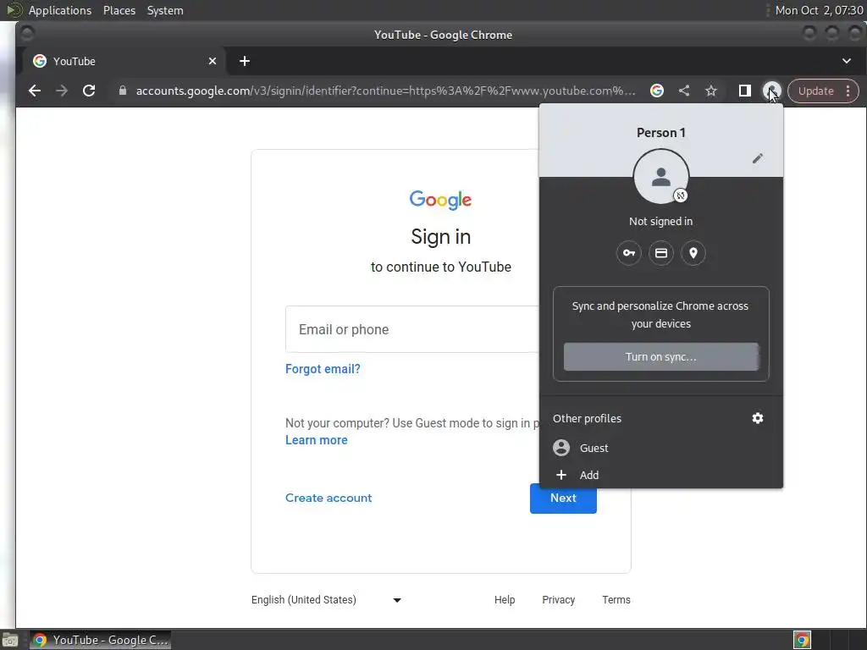
Task: Click the Chrome tray icon in bottom panel
Action: (802, 640)
